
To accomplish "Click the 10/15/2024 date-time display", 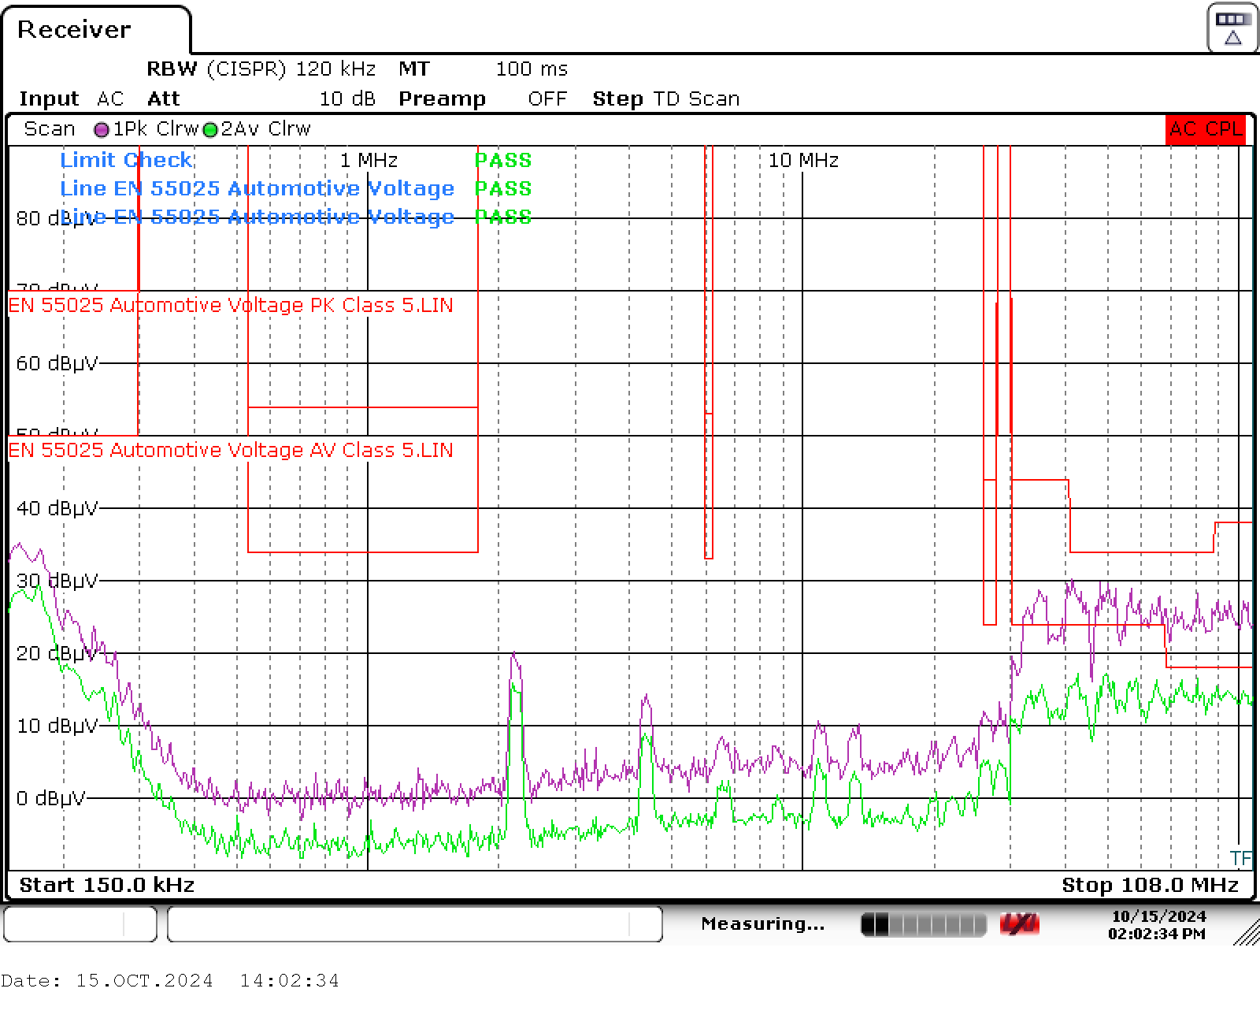I will 1157,923.
